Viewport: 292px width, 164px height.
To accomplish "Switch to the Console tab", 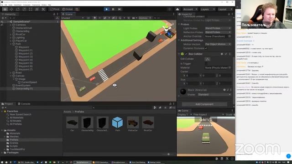I will click(x=24, y=104).
